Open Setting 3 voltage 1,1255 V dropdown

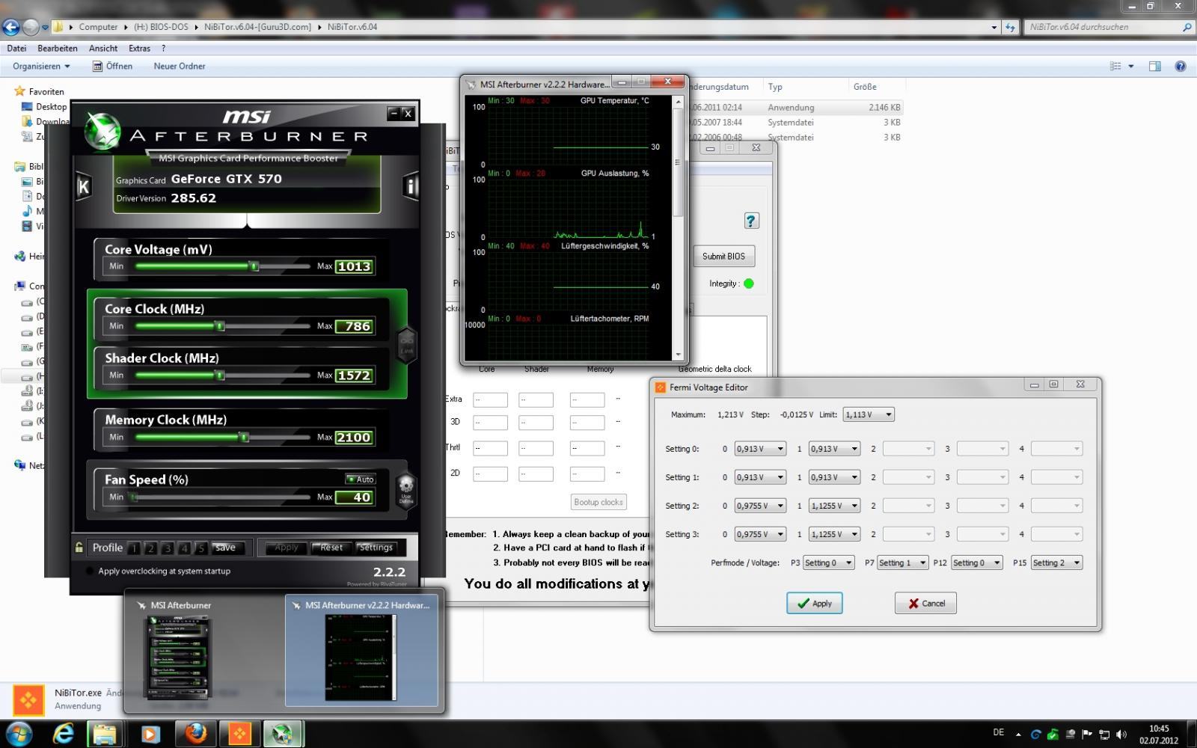pos(834,534)
